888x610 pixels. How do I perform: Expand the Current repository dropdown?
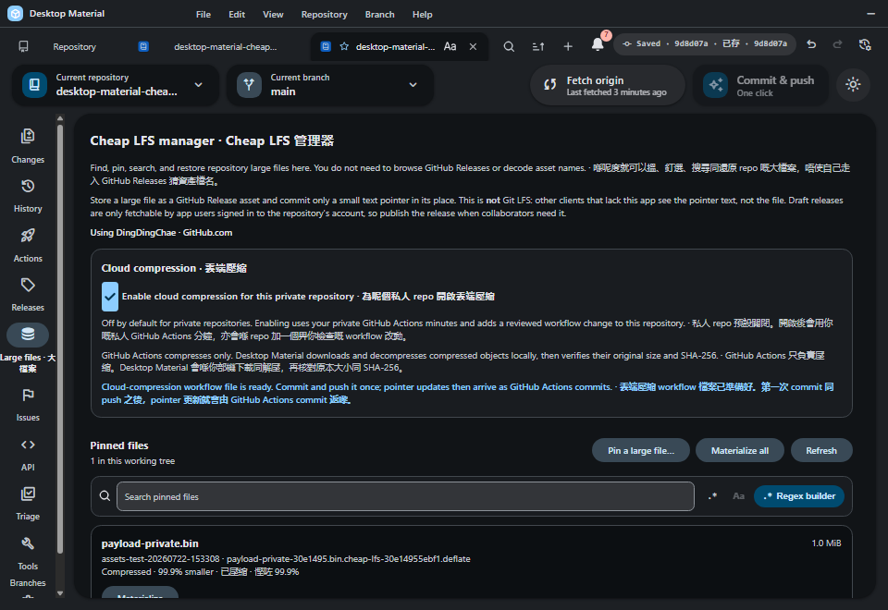pos(116,85)
